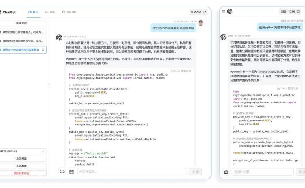Click the ChatGPT avatar in left window reply
The image size is (305, 188).
point(59,37)
